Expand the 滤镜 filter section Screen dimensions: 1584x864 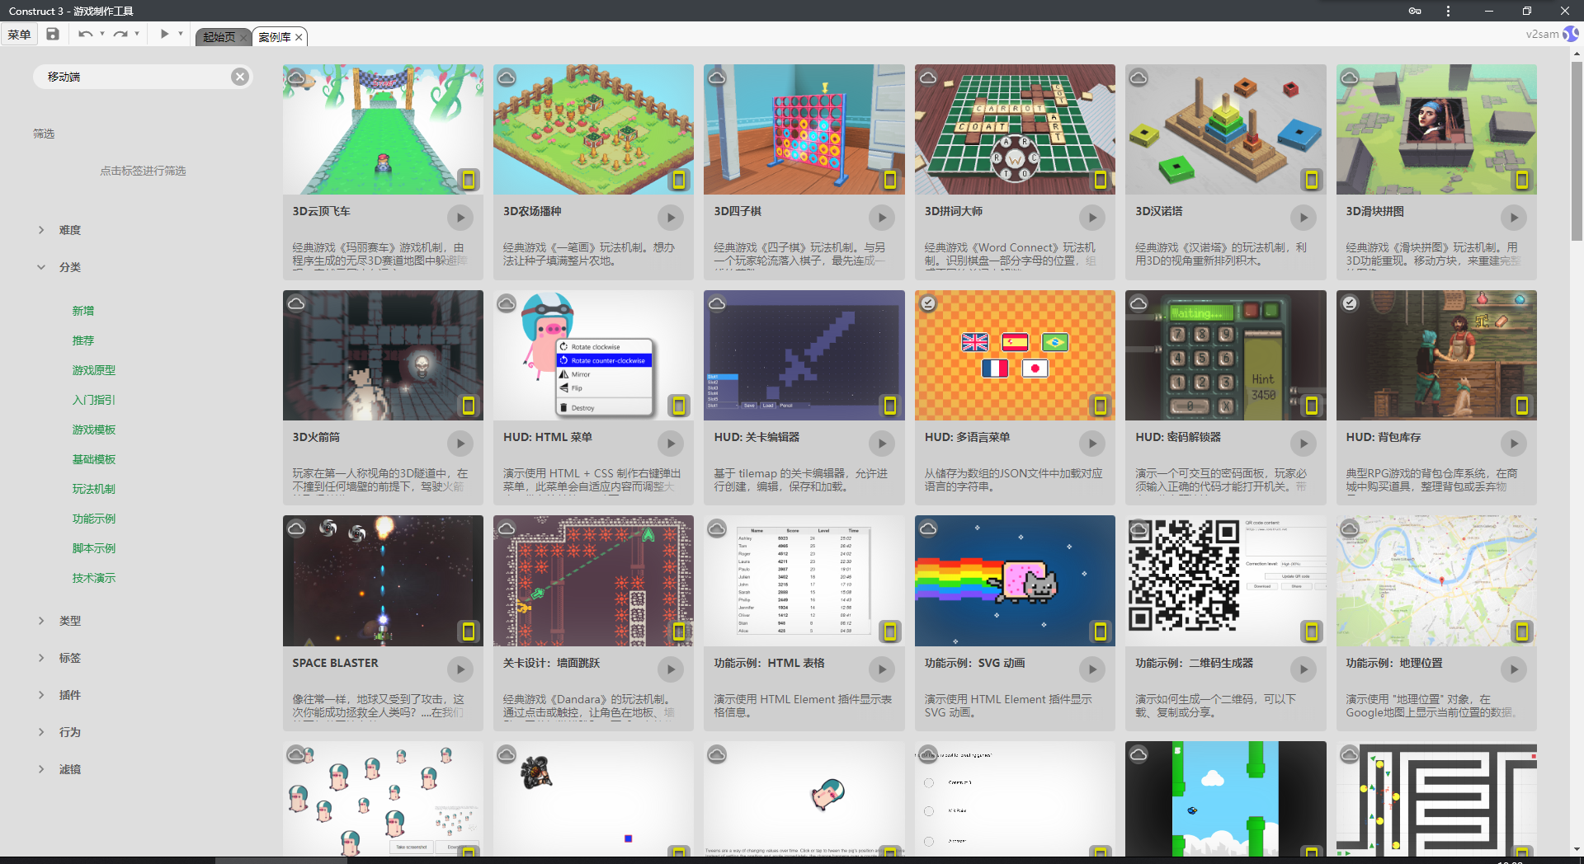(x=41, y=769)
